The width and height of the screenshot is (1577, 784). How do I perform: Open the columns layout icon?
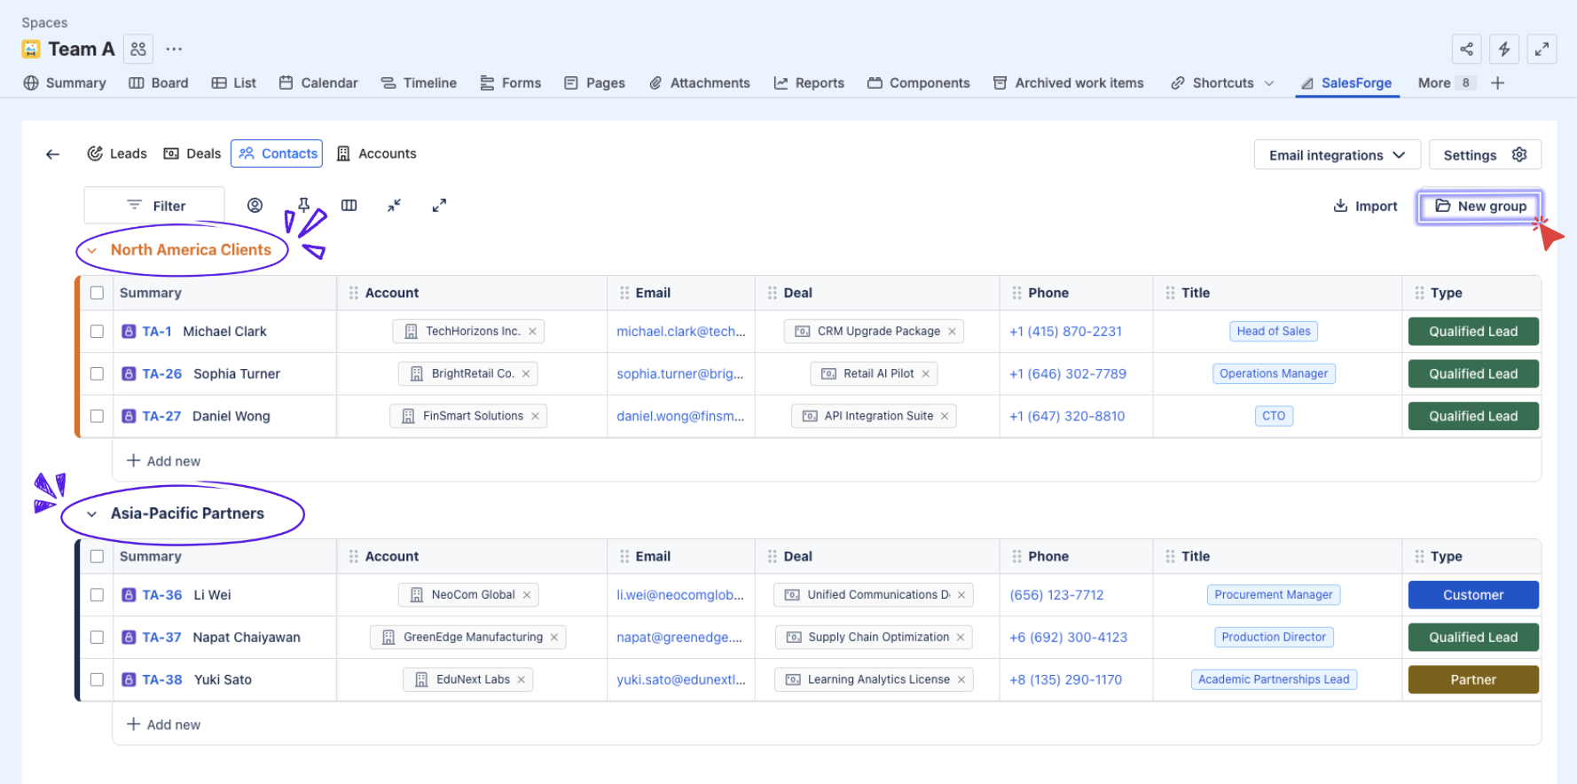(x=349, y=206)
